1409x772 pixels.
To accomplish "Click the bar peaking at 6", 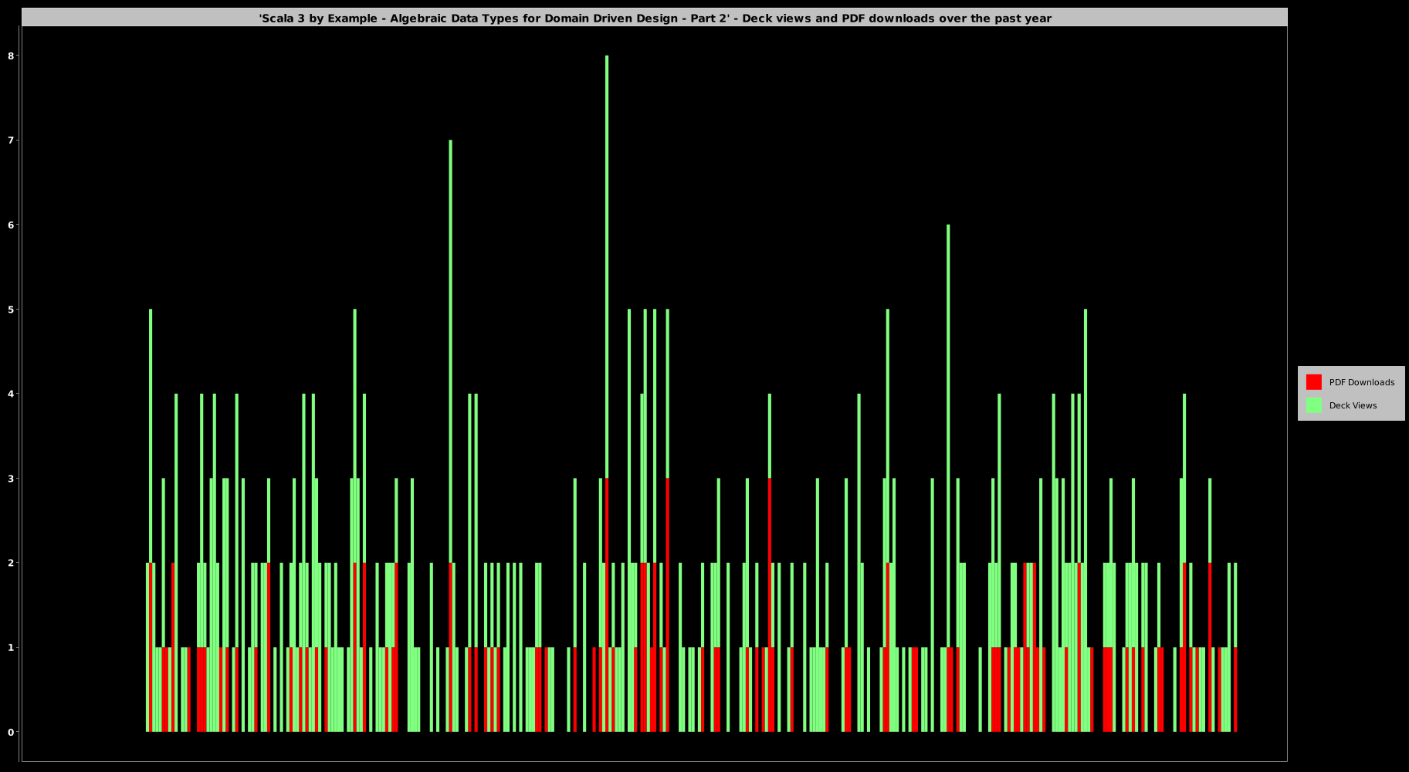I will click(948, 479).
